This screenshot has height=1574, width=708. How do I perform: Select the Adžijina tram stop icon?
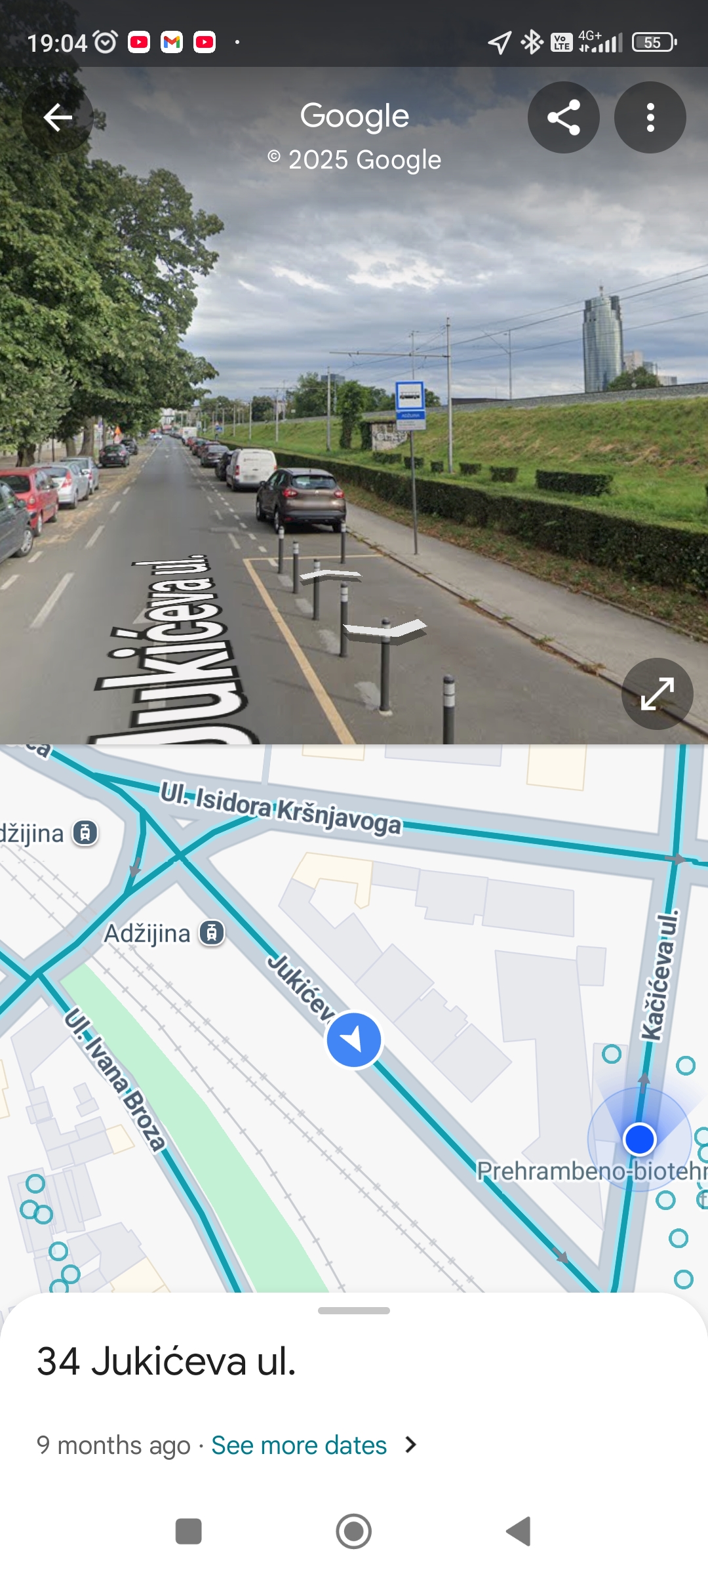click(212, 933)
